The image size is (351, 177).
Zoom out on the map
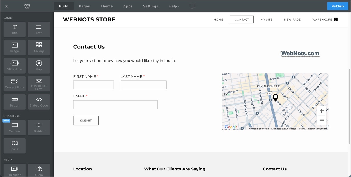pyautogui.click(x=322, y=120)
